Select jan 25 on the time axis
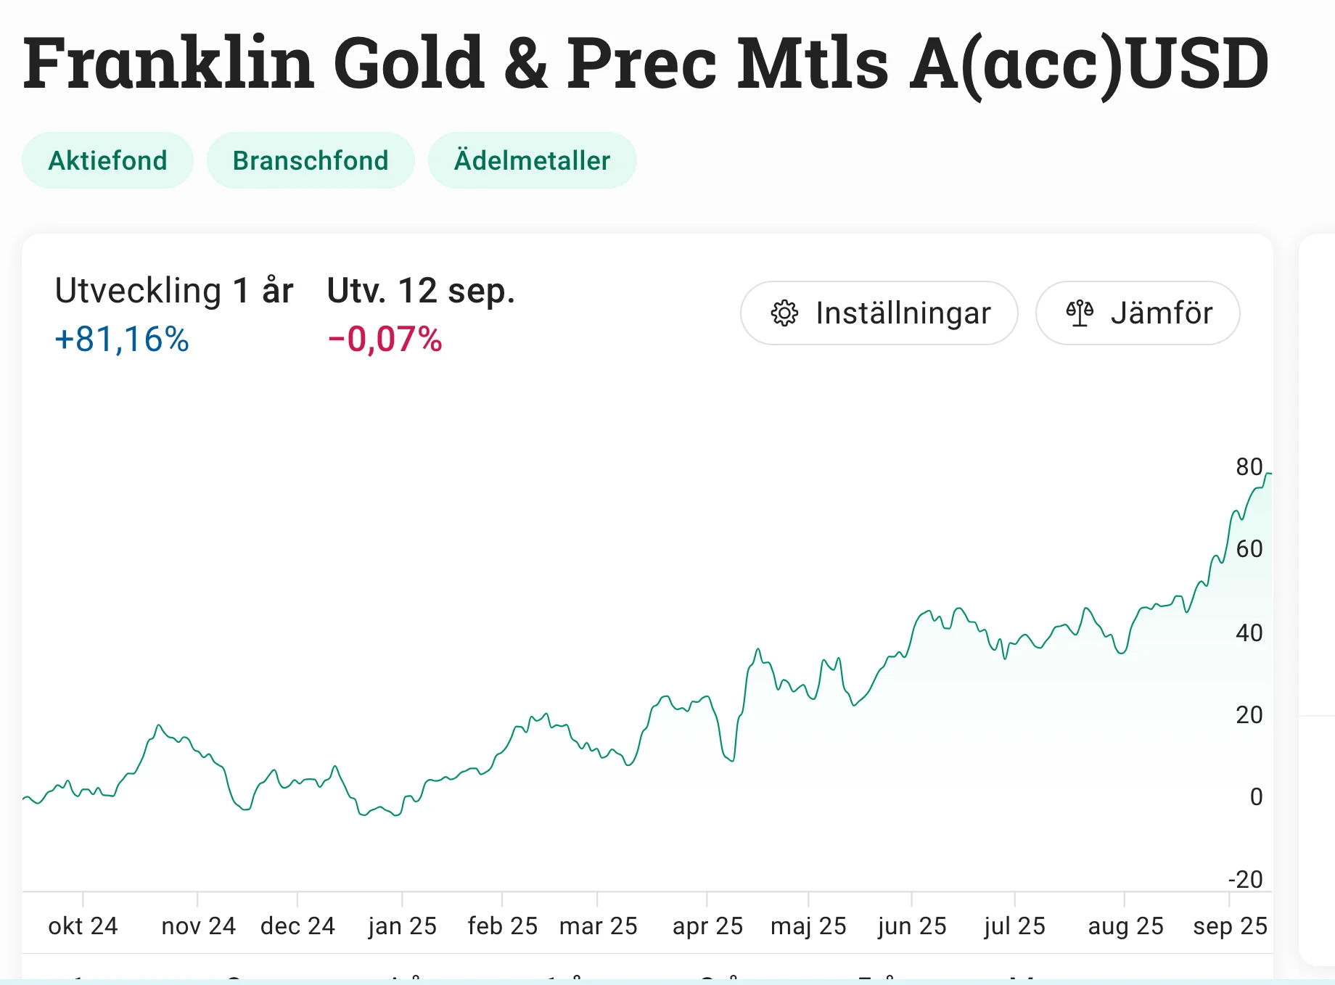The width and height of the screenshot is (1335, 985). click(402, 926)
